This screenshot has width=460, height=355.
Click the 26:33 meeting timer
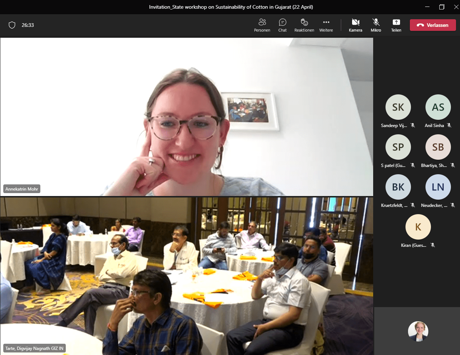(28, 25)
